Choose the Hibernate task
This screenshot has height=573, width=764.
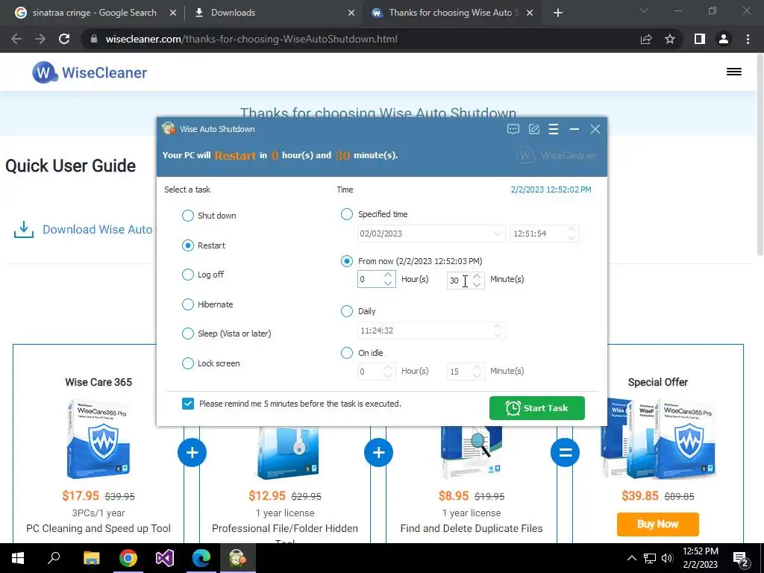[187, 304]
